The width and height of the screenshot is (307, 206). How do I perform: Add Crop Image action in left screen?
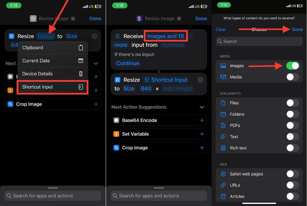96,104
